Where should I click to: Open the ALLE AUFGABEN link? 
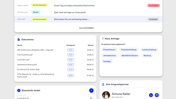86,28
